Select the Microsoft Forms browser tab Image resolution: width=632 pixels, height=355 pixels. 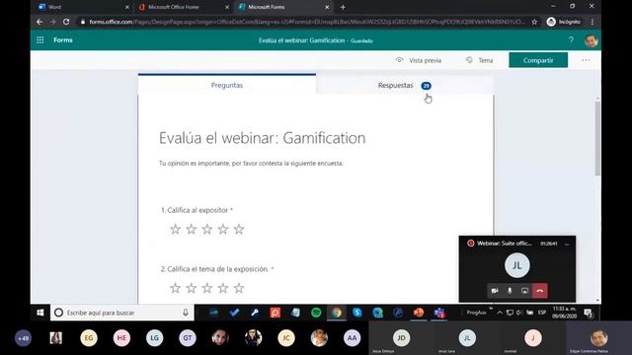click(283, 7)
